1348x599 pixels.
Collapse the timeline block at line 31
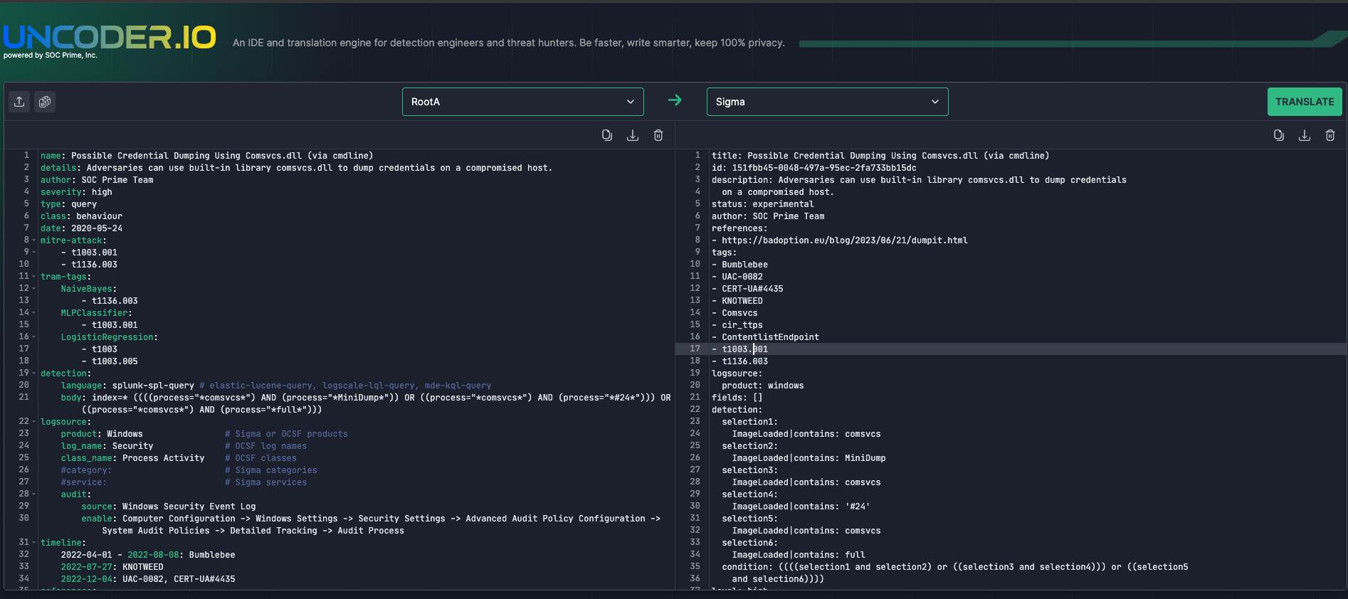click(33, 543)
